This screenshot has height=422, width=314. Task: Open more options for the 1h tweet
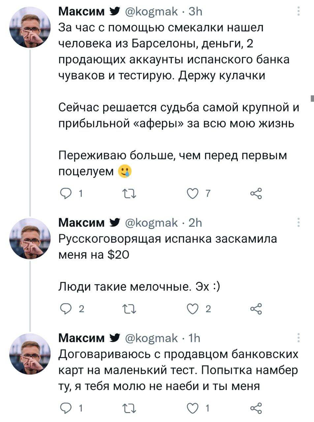click(x=299, y=338)
